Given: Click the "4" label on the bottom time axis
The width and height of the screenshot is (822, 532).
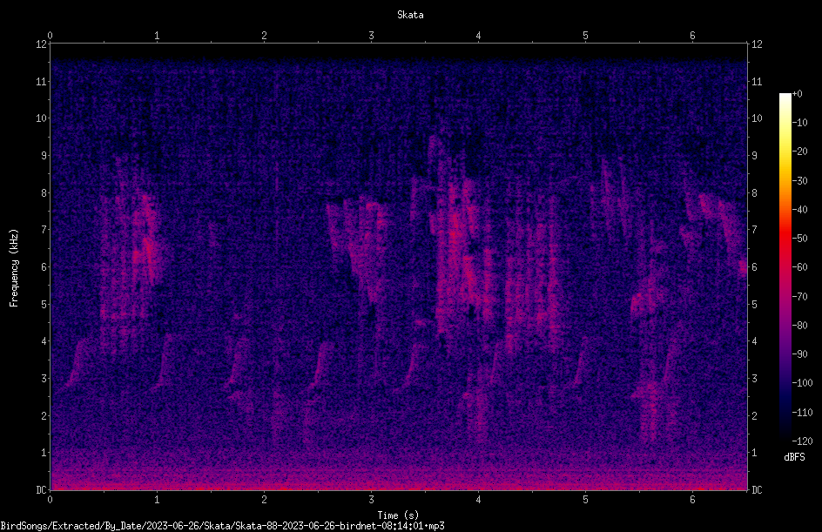Looking at the screenshot, I should click(x=478, y=500).
